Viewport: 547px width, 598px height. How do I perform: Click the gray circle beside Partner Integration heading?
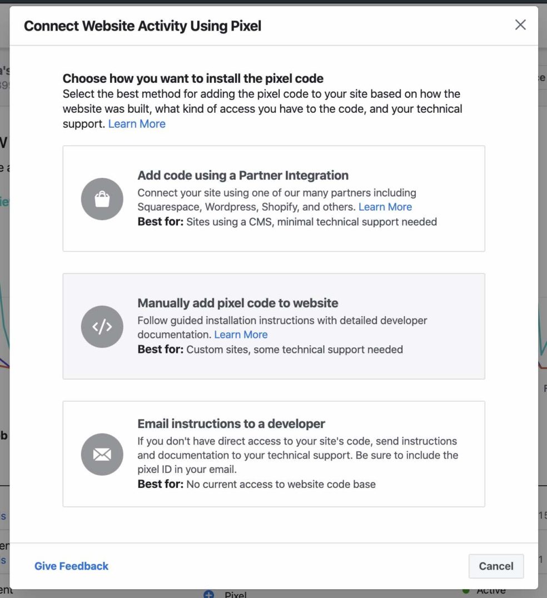tap(102, 200)
